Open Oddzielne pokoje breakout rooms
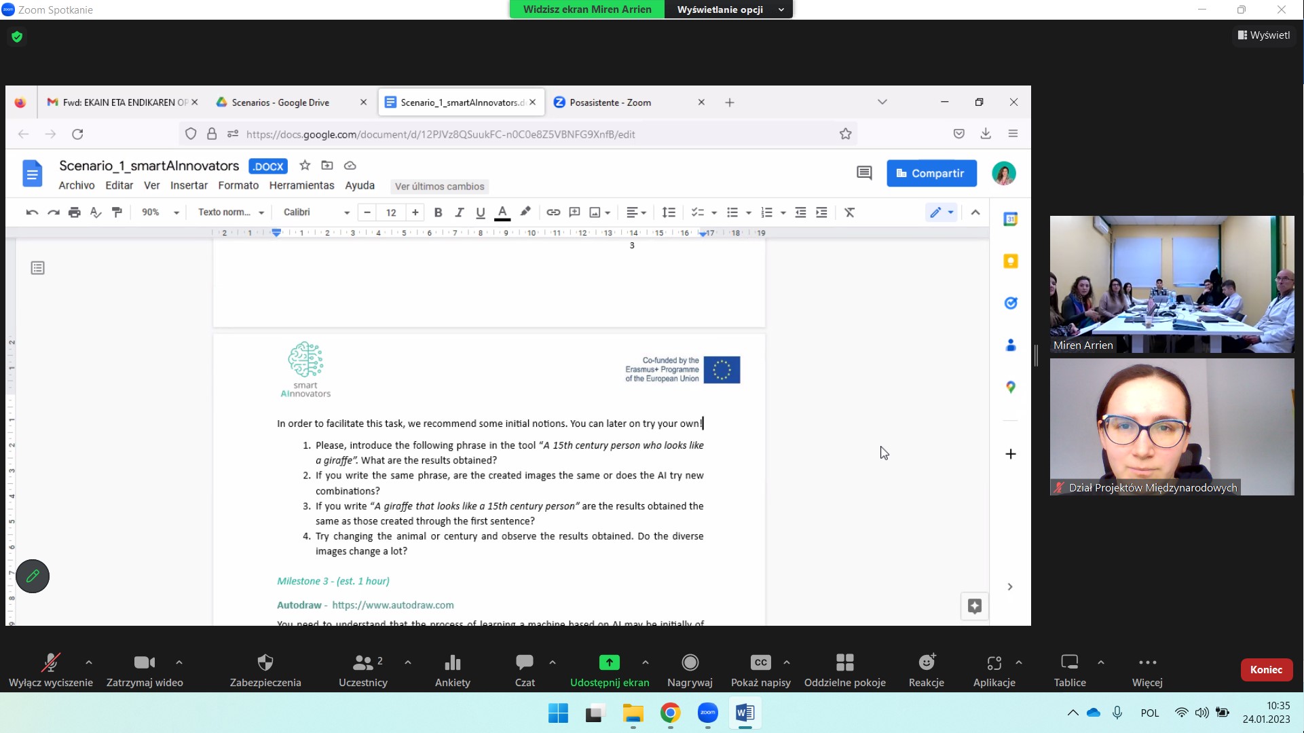The width and height of the screenshot is (1304, 733). 844,662
